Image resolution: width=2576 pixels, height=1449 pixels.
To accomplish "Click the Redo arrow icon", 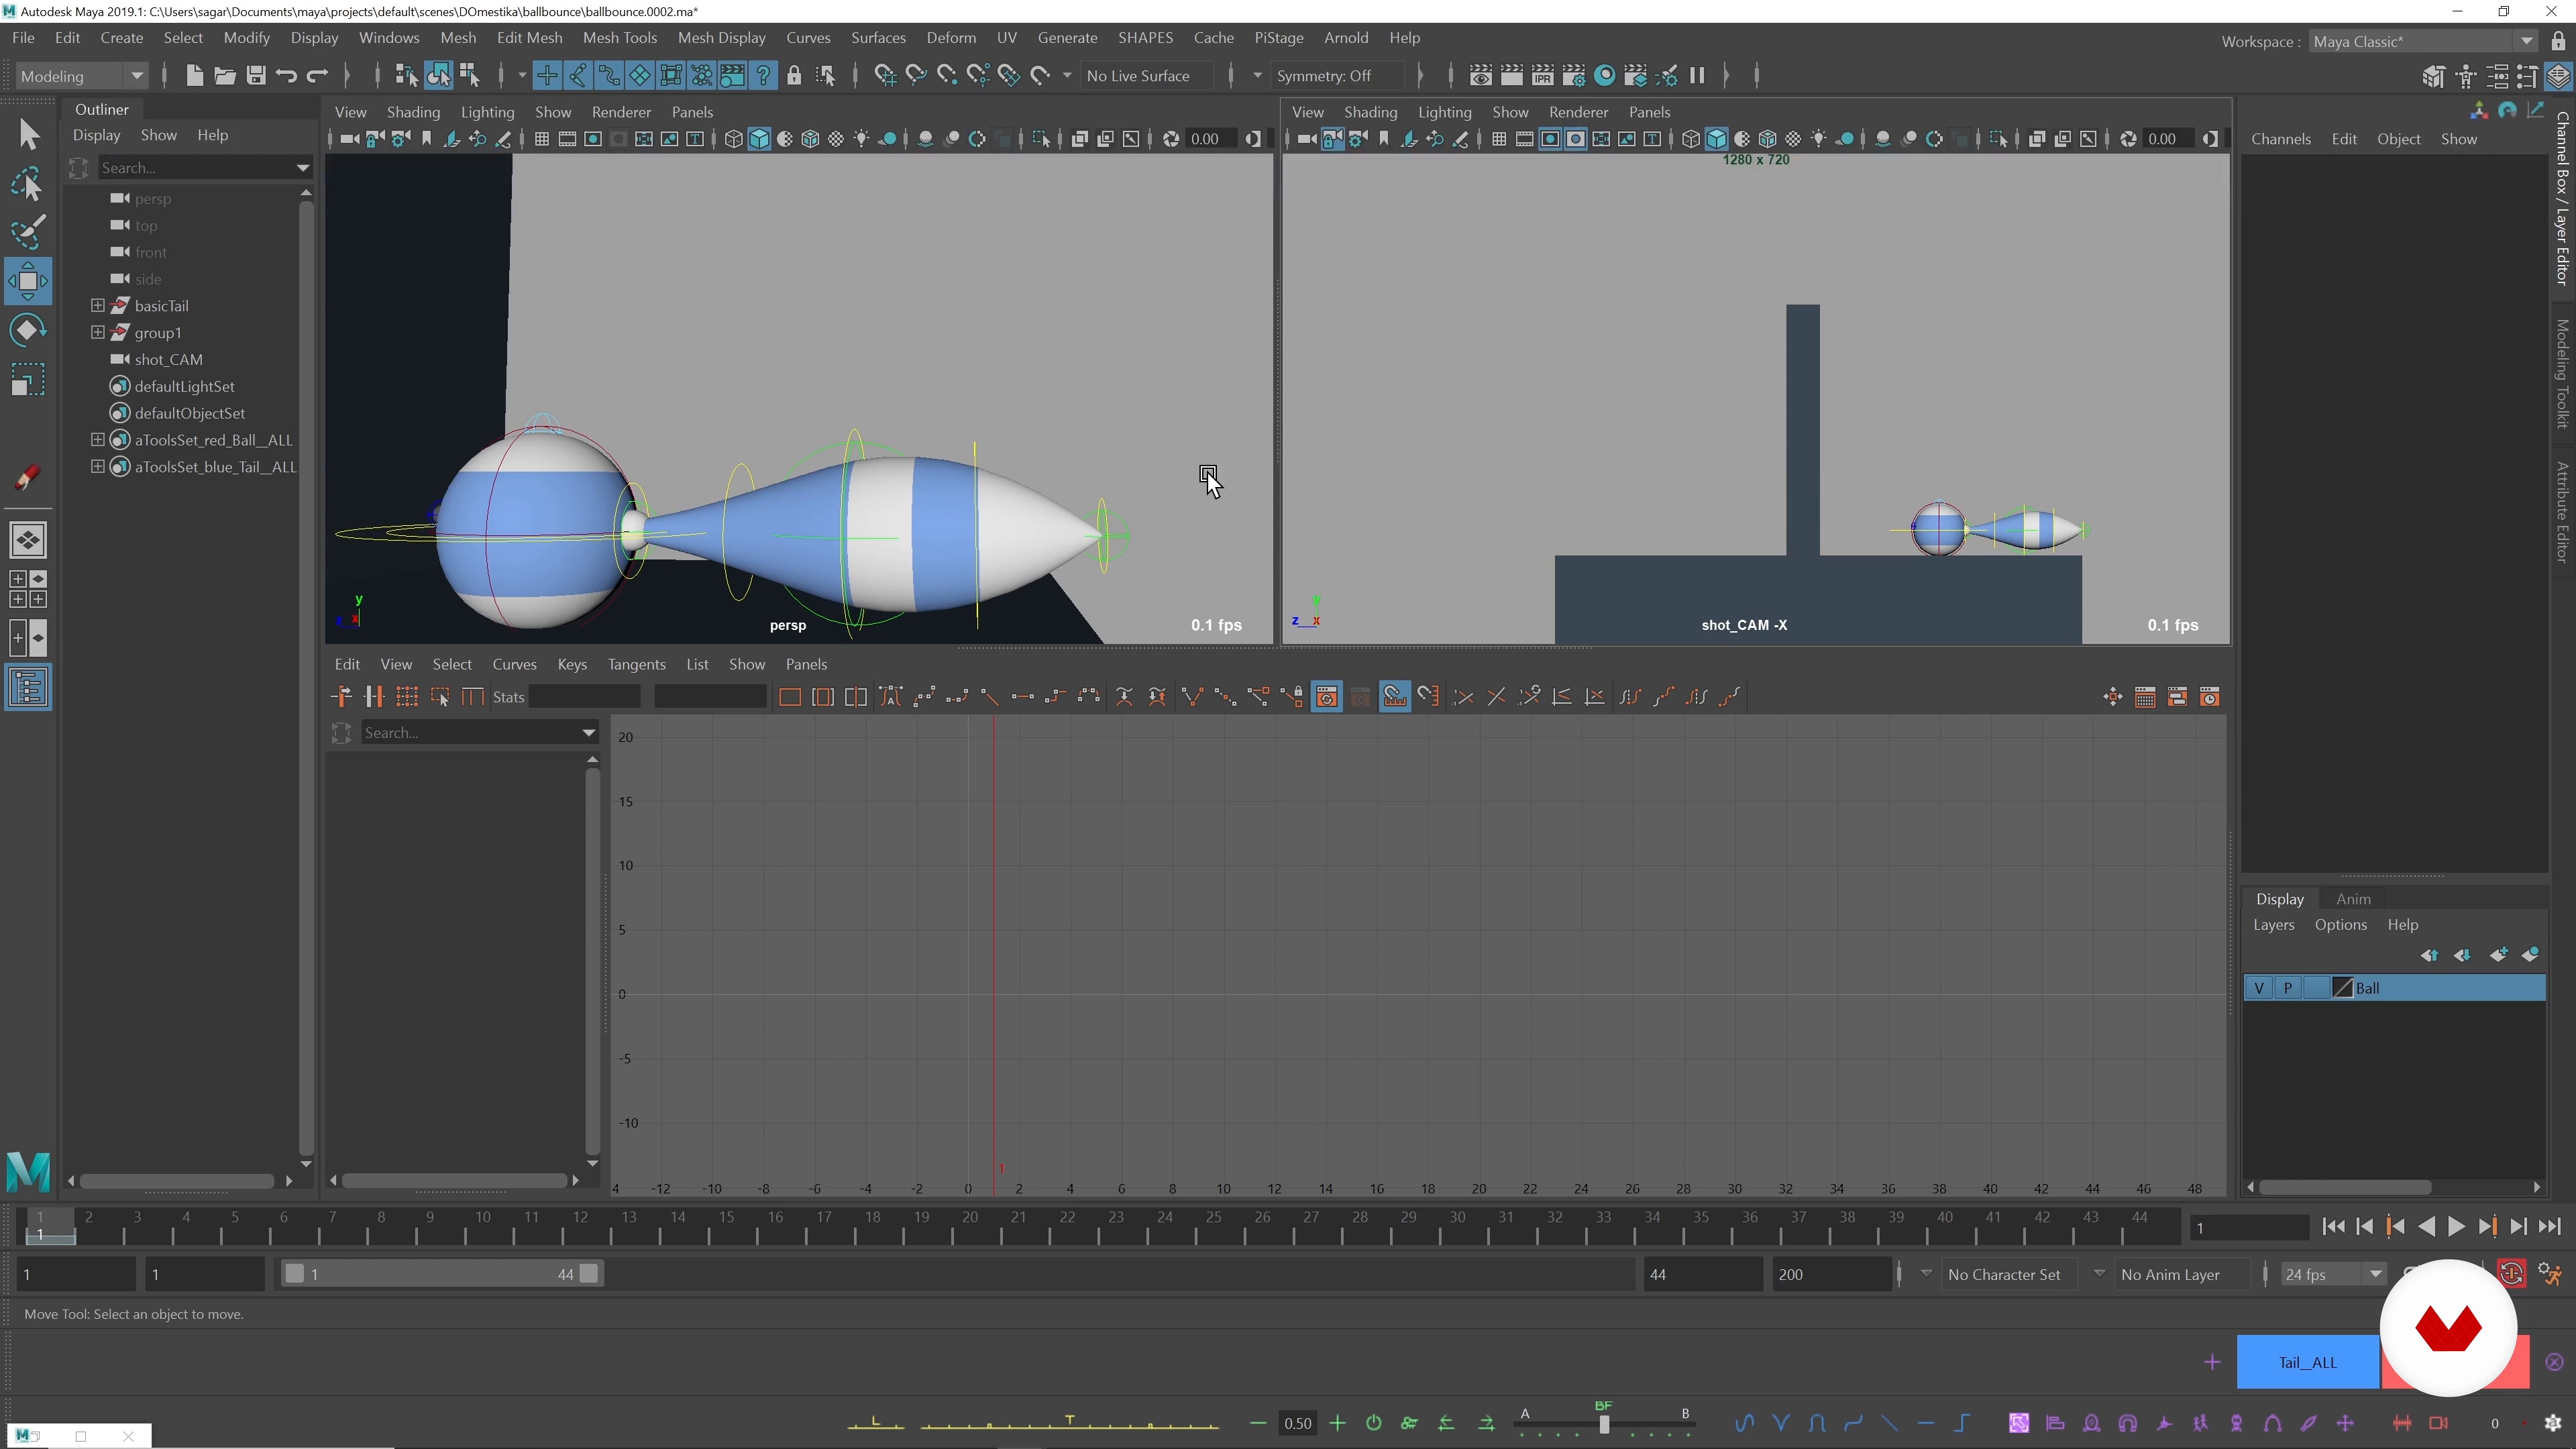I will tap(318, 75).
